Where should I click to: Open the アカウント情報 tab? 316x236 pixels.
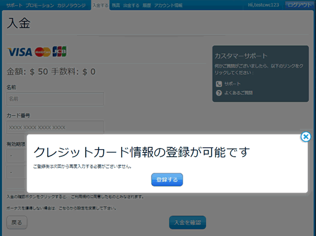click(168, 6)
